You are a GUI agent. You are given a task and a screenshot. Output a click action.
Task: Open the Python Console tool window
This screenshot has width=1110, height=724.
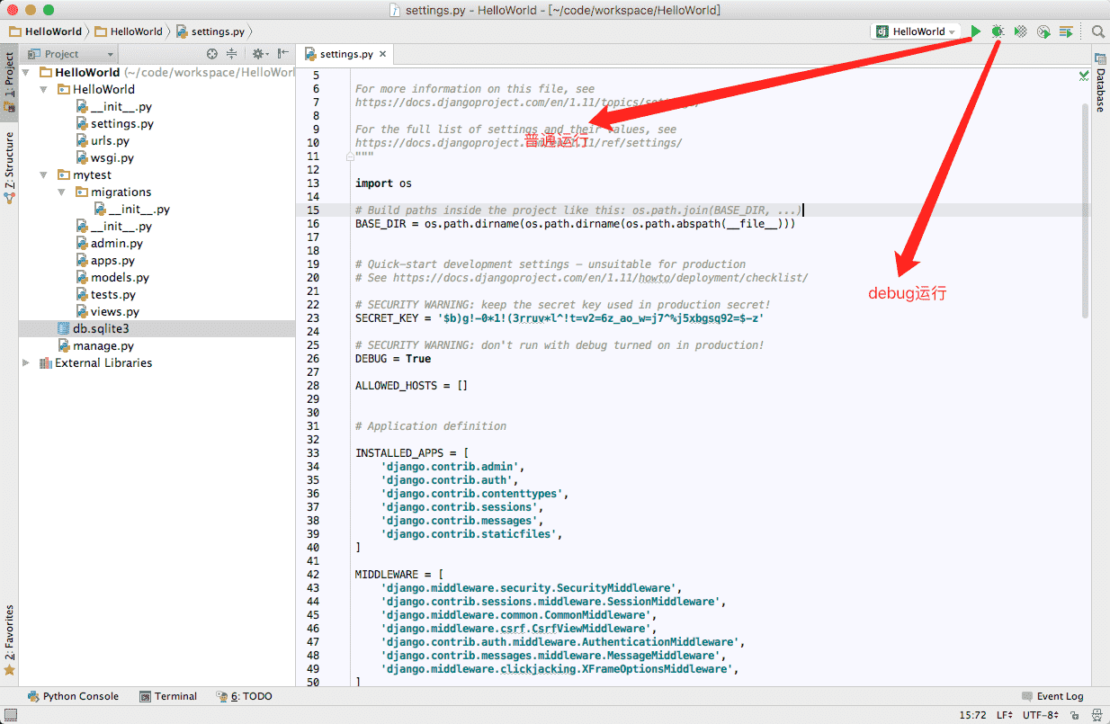tap(73, 696)
